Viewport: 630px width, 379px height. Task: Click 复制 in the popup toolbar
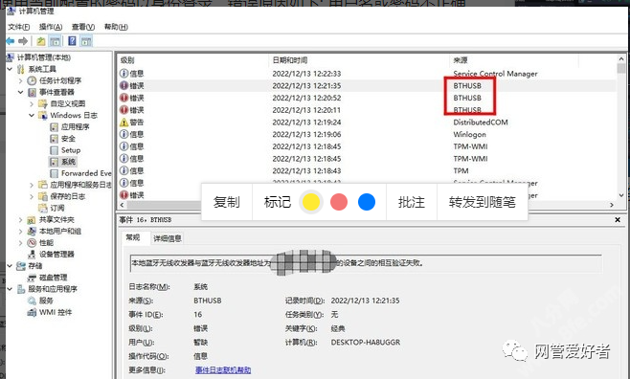click(227, 202)
